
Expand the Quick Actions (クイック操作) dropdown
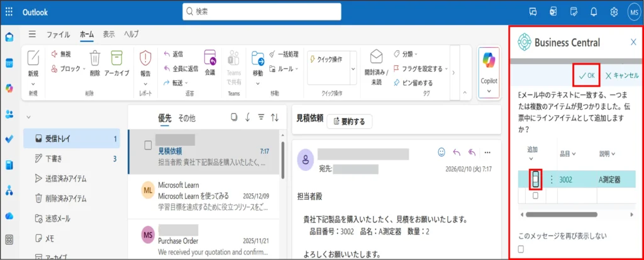click(x=353, y=68)
